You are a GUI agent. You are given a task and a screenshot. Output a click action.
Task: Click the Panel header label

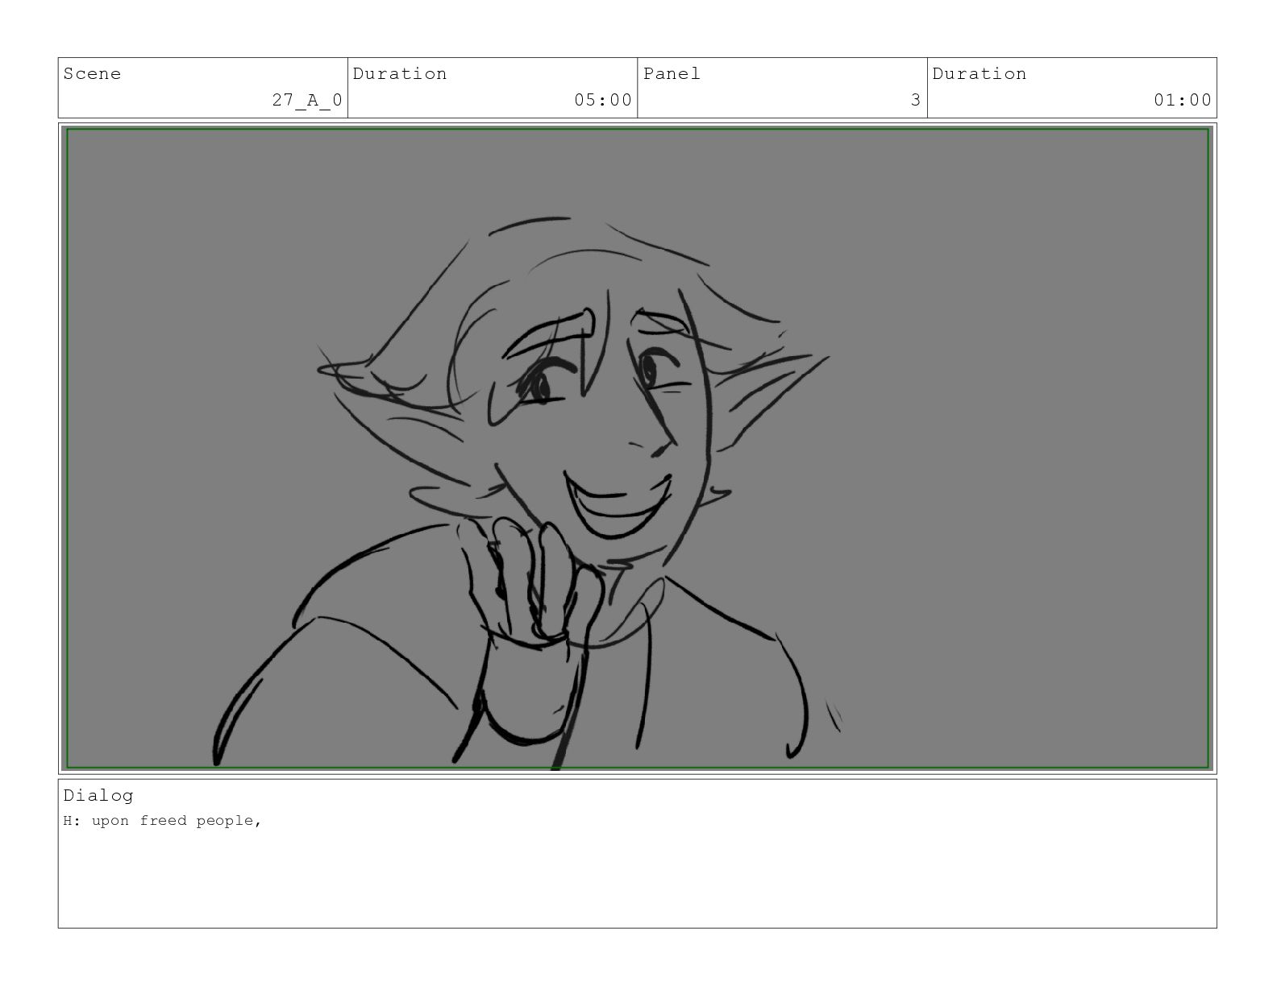(x=672, y=74)
